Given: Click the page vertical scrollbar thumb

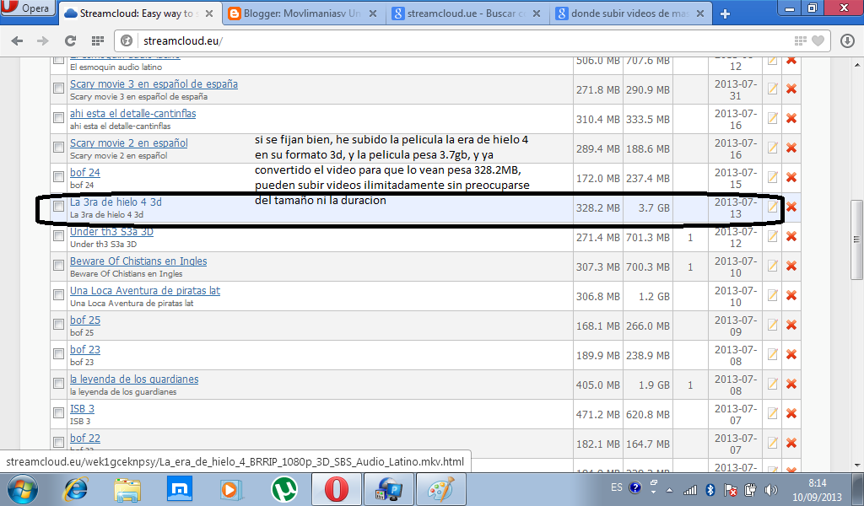Looking at the screenshot, I should (x=856, y=240).
